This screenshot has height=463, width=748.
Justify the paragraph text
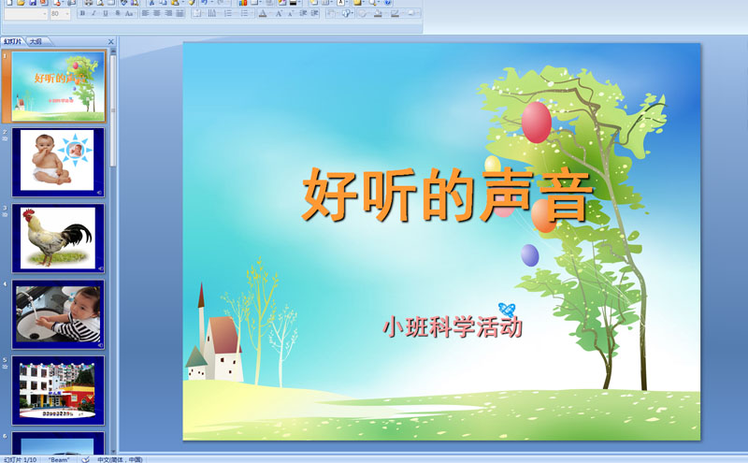(180, 13)
